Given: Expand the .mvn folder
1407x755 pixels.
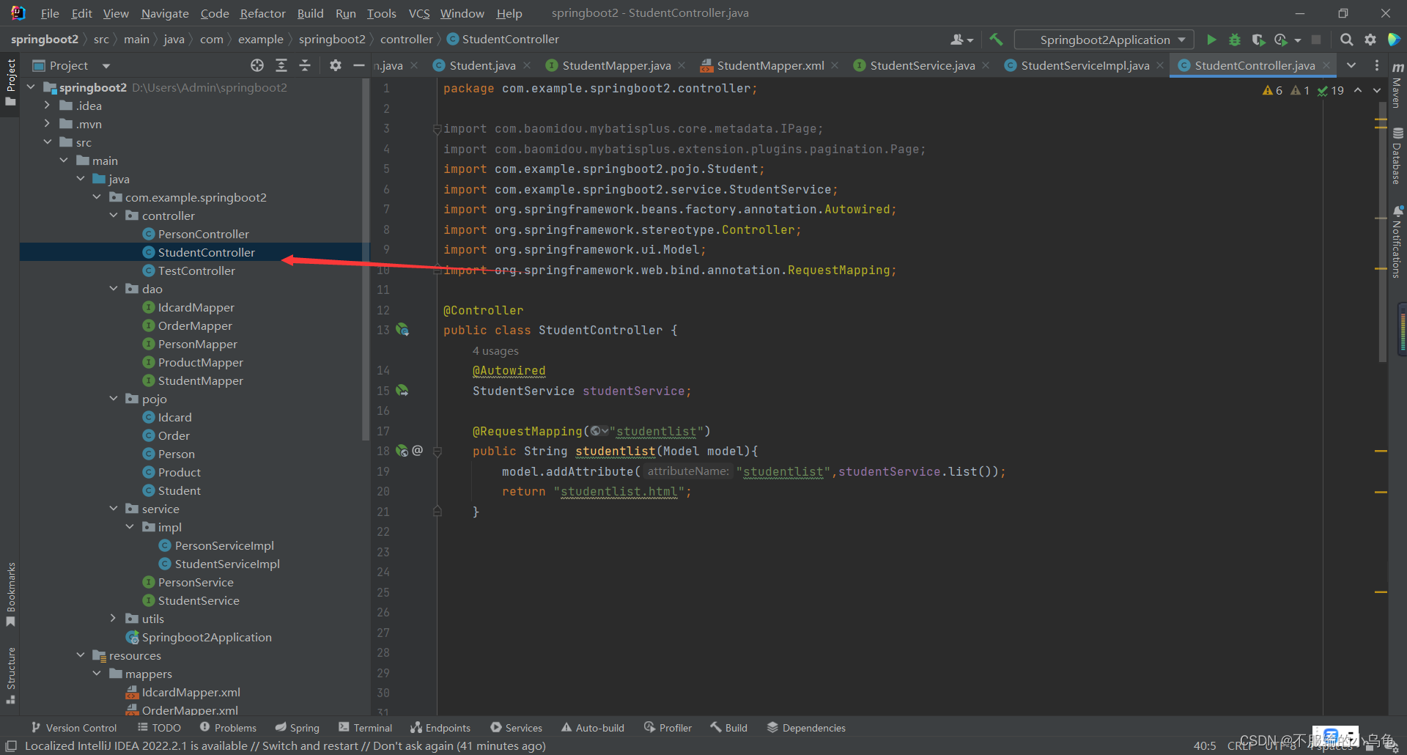Looking at the screenshot, I should 47,124.
